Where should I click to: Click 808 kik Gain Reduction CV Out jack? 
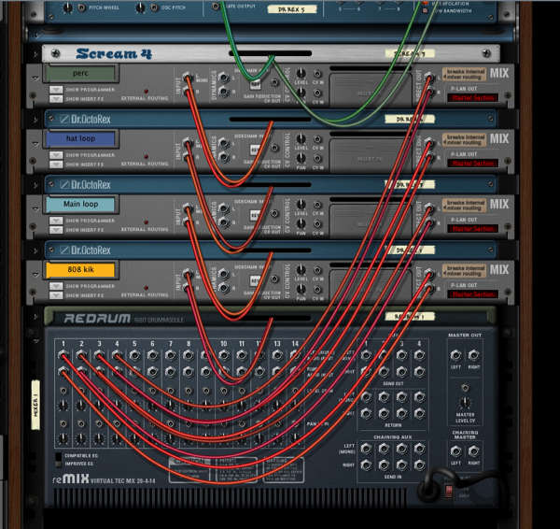[x=274, y=279]
